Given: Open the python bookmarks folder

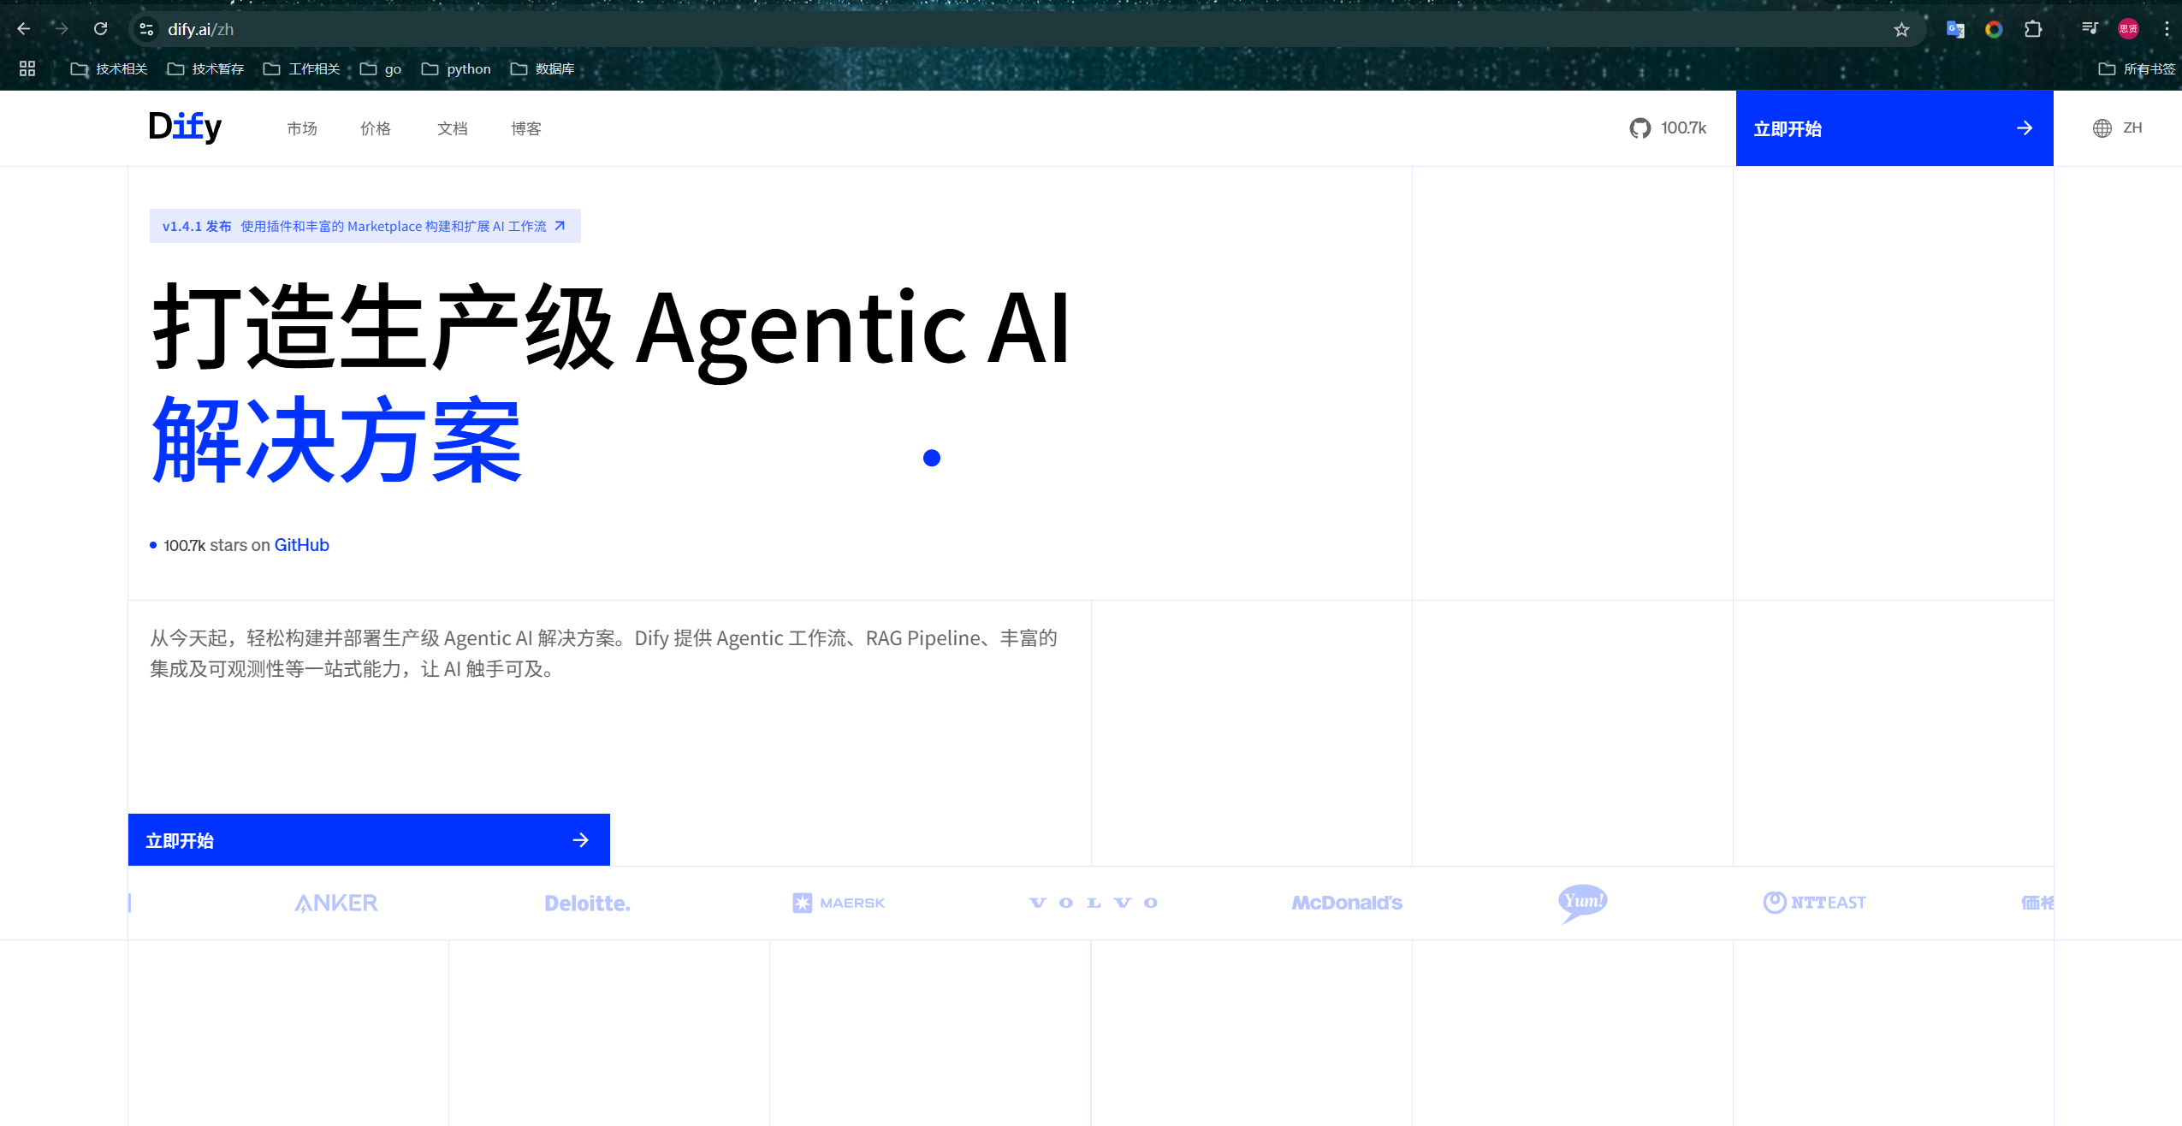Looking at the screenshot, I should [457, 68].
